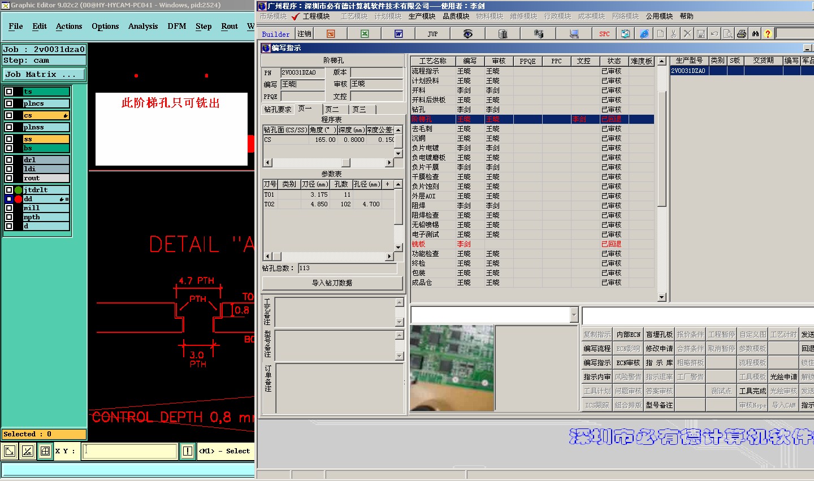Select the 阶梯孔 row in process list

coord(532,119)
